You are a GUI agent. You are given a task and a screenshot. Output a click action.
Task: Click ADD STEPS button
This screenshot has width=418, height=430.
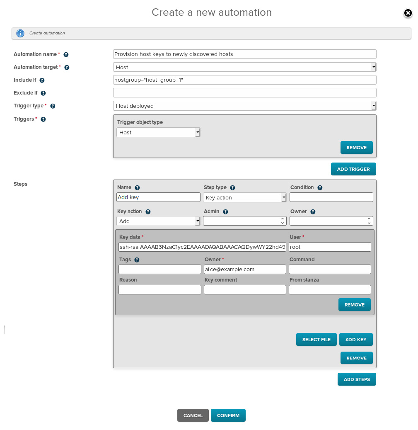[357, 379]
